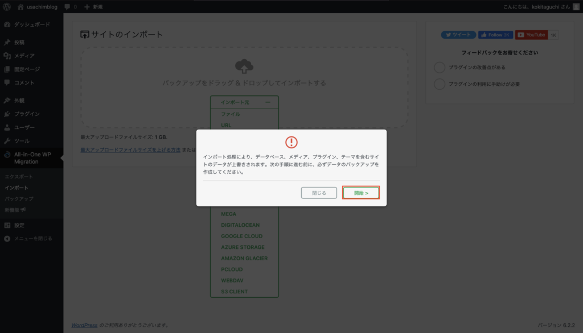Open the comments bubble icon in admin bar

click(x=67, y=7)
